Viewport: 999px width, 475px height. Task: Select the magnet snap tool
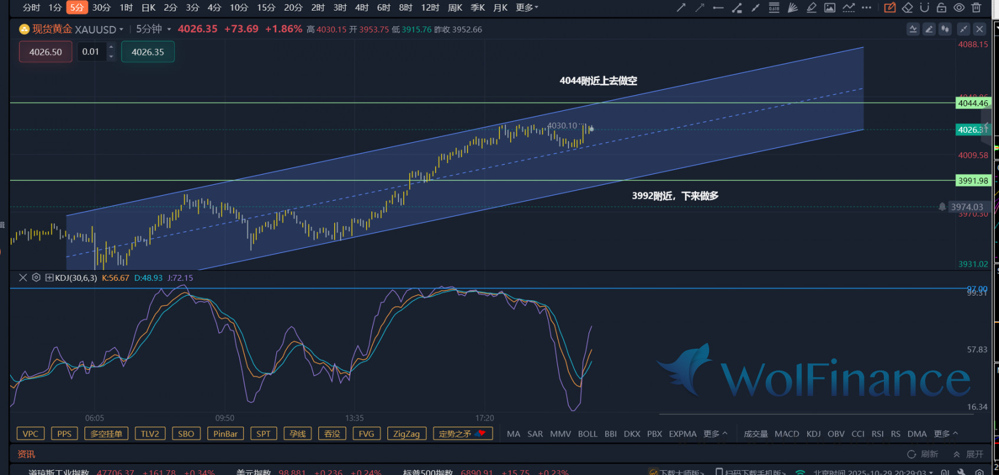coord(925,8)
